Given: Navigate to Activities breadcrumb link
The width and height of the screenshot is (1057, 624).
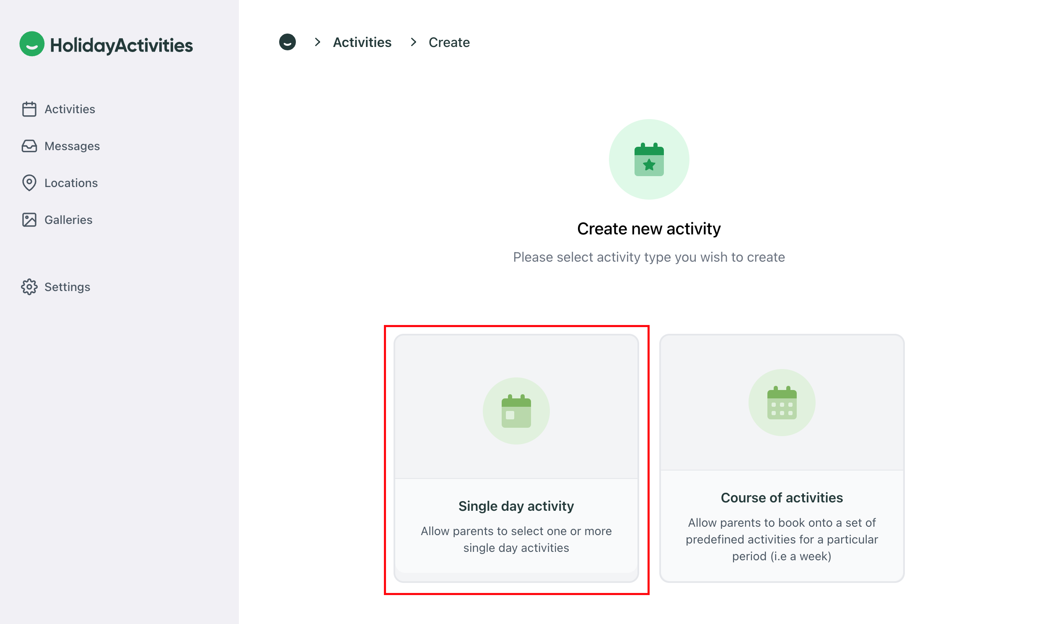Looking at the screenshot, I should click(362, 42).
